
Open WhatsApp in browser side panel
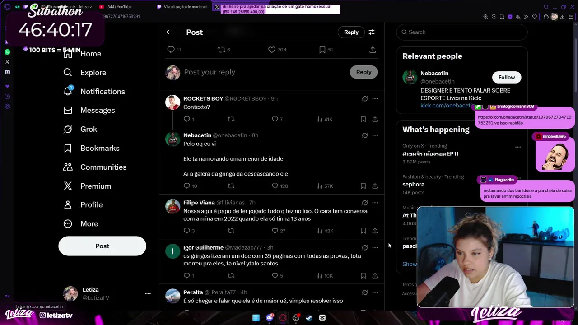(x=7, y=52)
